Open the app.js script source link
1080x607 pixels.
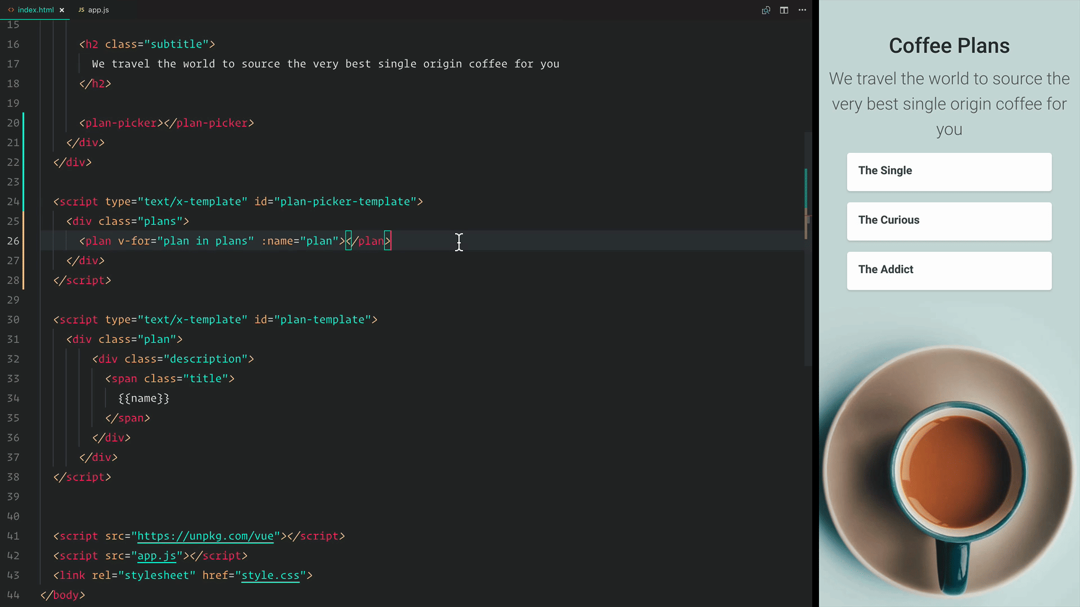pos(156,556)
